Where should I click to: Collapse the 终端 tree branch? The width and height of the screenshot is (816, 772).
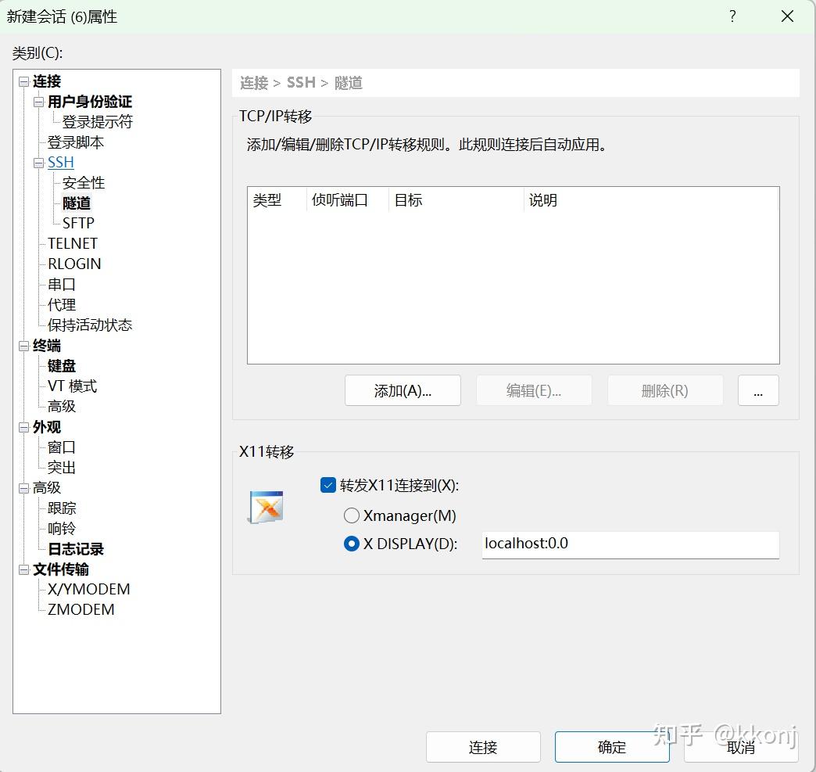click(x=23, y=345)
